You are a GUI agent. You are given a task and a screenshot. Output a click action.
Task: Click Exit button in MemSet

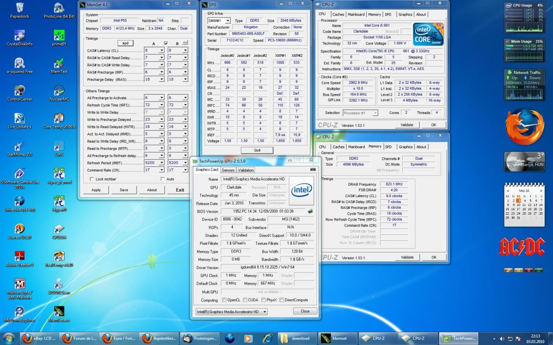tap(180, 190)
